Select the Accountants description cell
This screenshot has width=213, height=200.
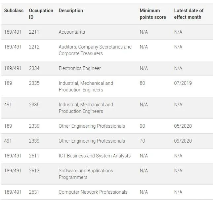(72, 32)
